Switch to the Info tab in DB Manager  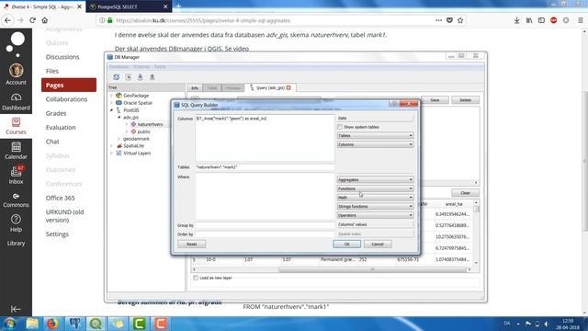195,88
